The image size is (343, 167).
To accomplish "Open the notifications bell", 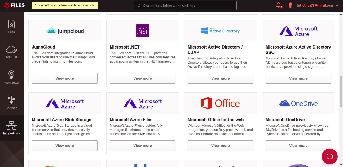I will (278, 5).
